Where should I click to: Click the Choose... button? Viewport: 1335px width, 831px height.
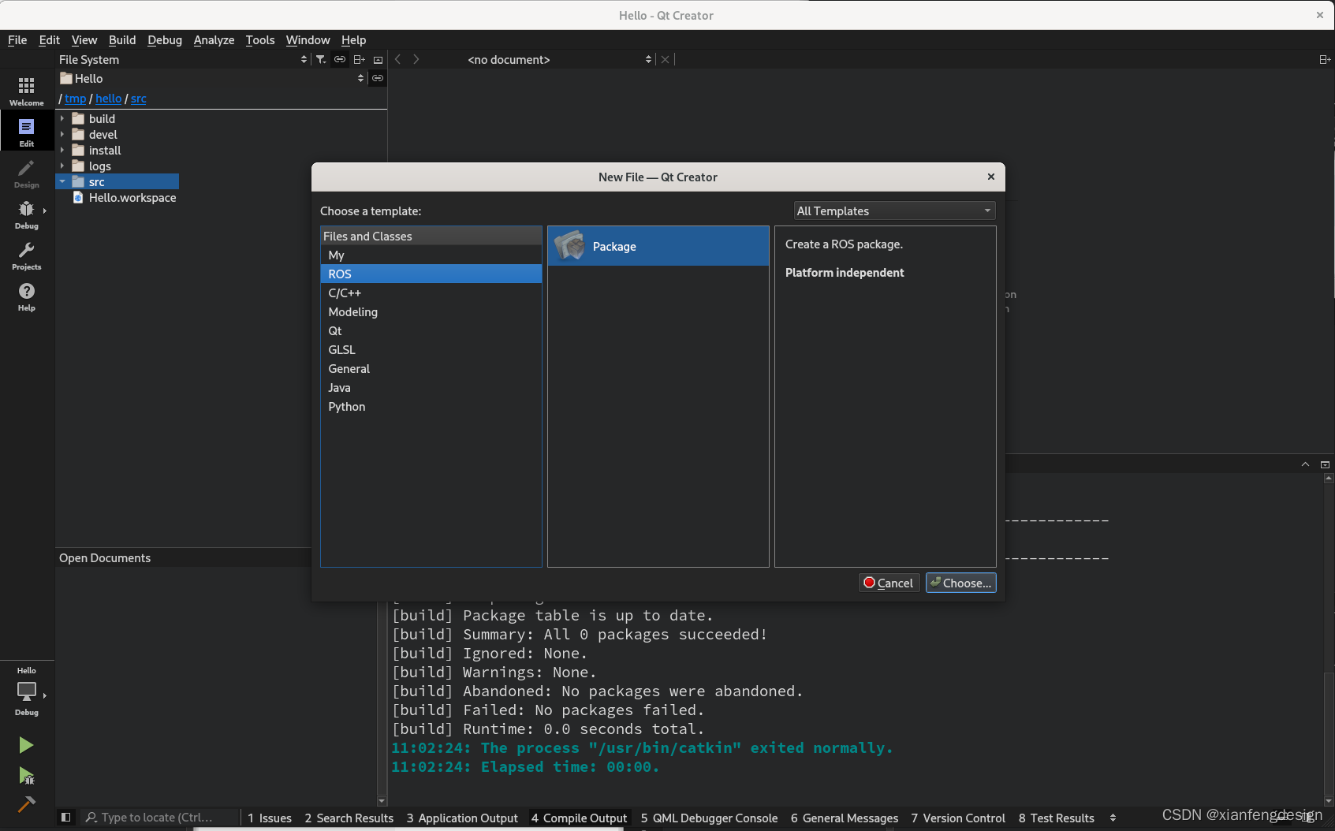click(960, 583)
